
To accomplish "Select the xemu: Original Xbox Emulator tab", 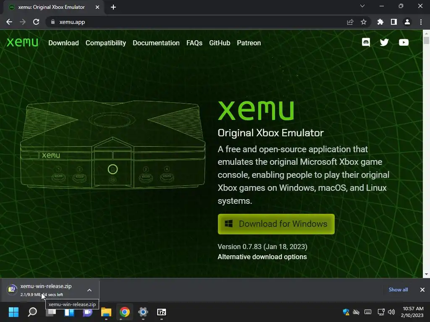I will pos(51,7).
